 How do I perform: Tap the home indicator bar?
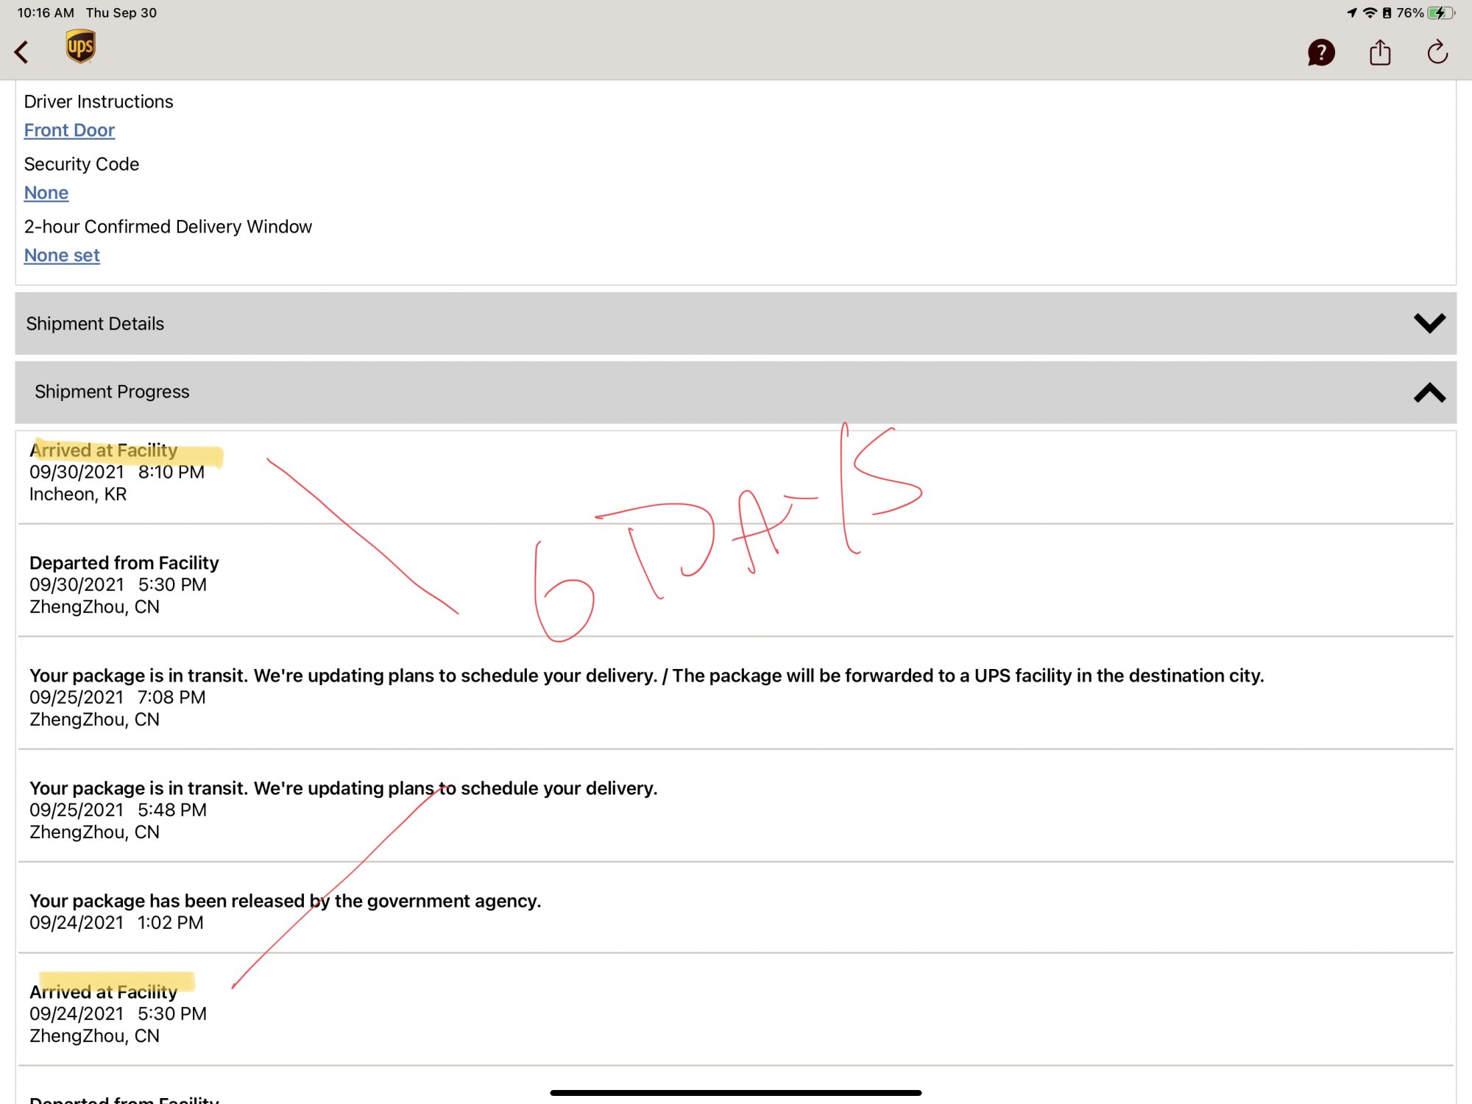pyautogui.click(x=735, y=1093)
